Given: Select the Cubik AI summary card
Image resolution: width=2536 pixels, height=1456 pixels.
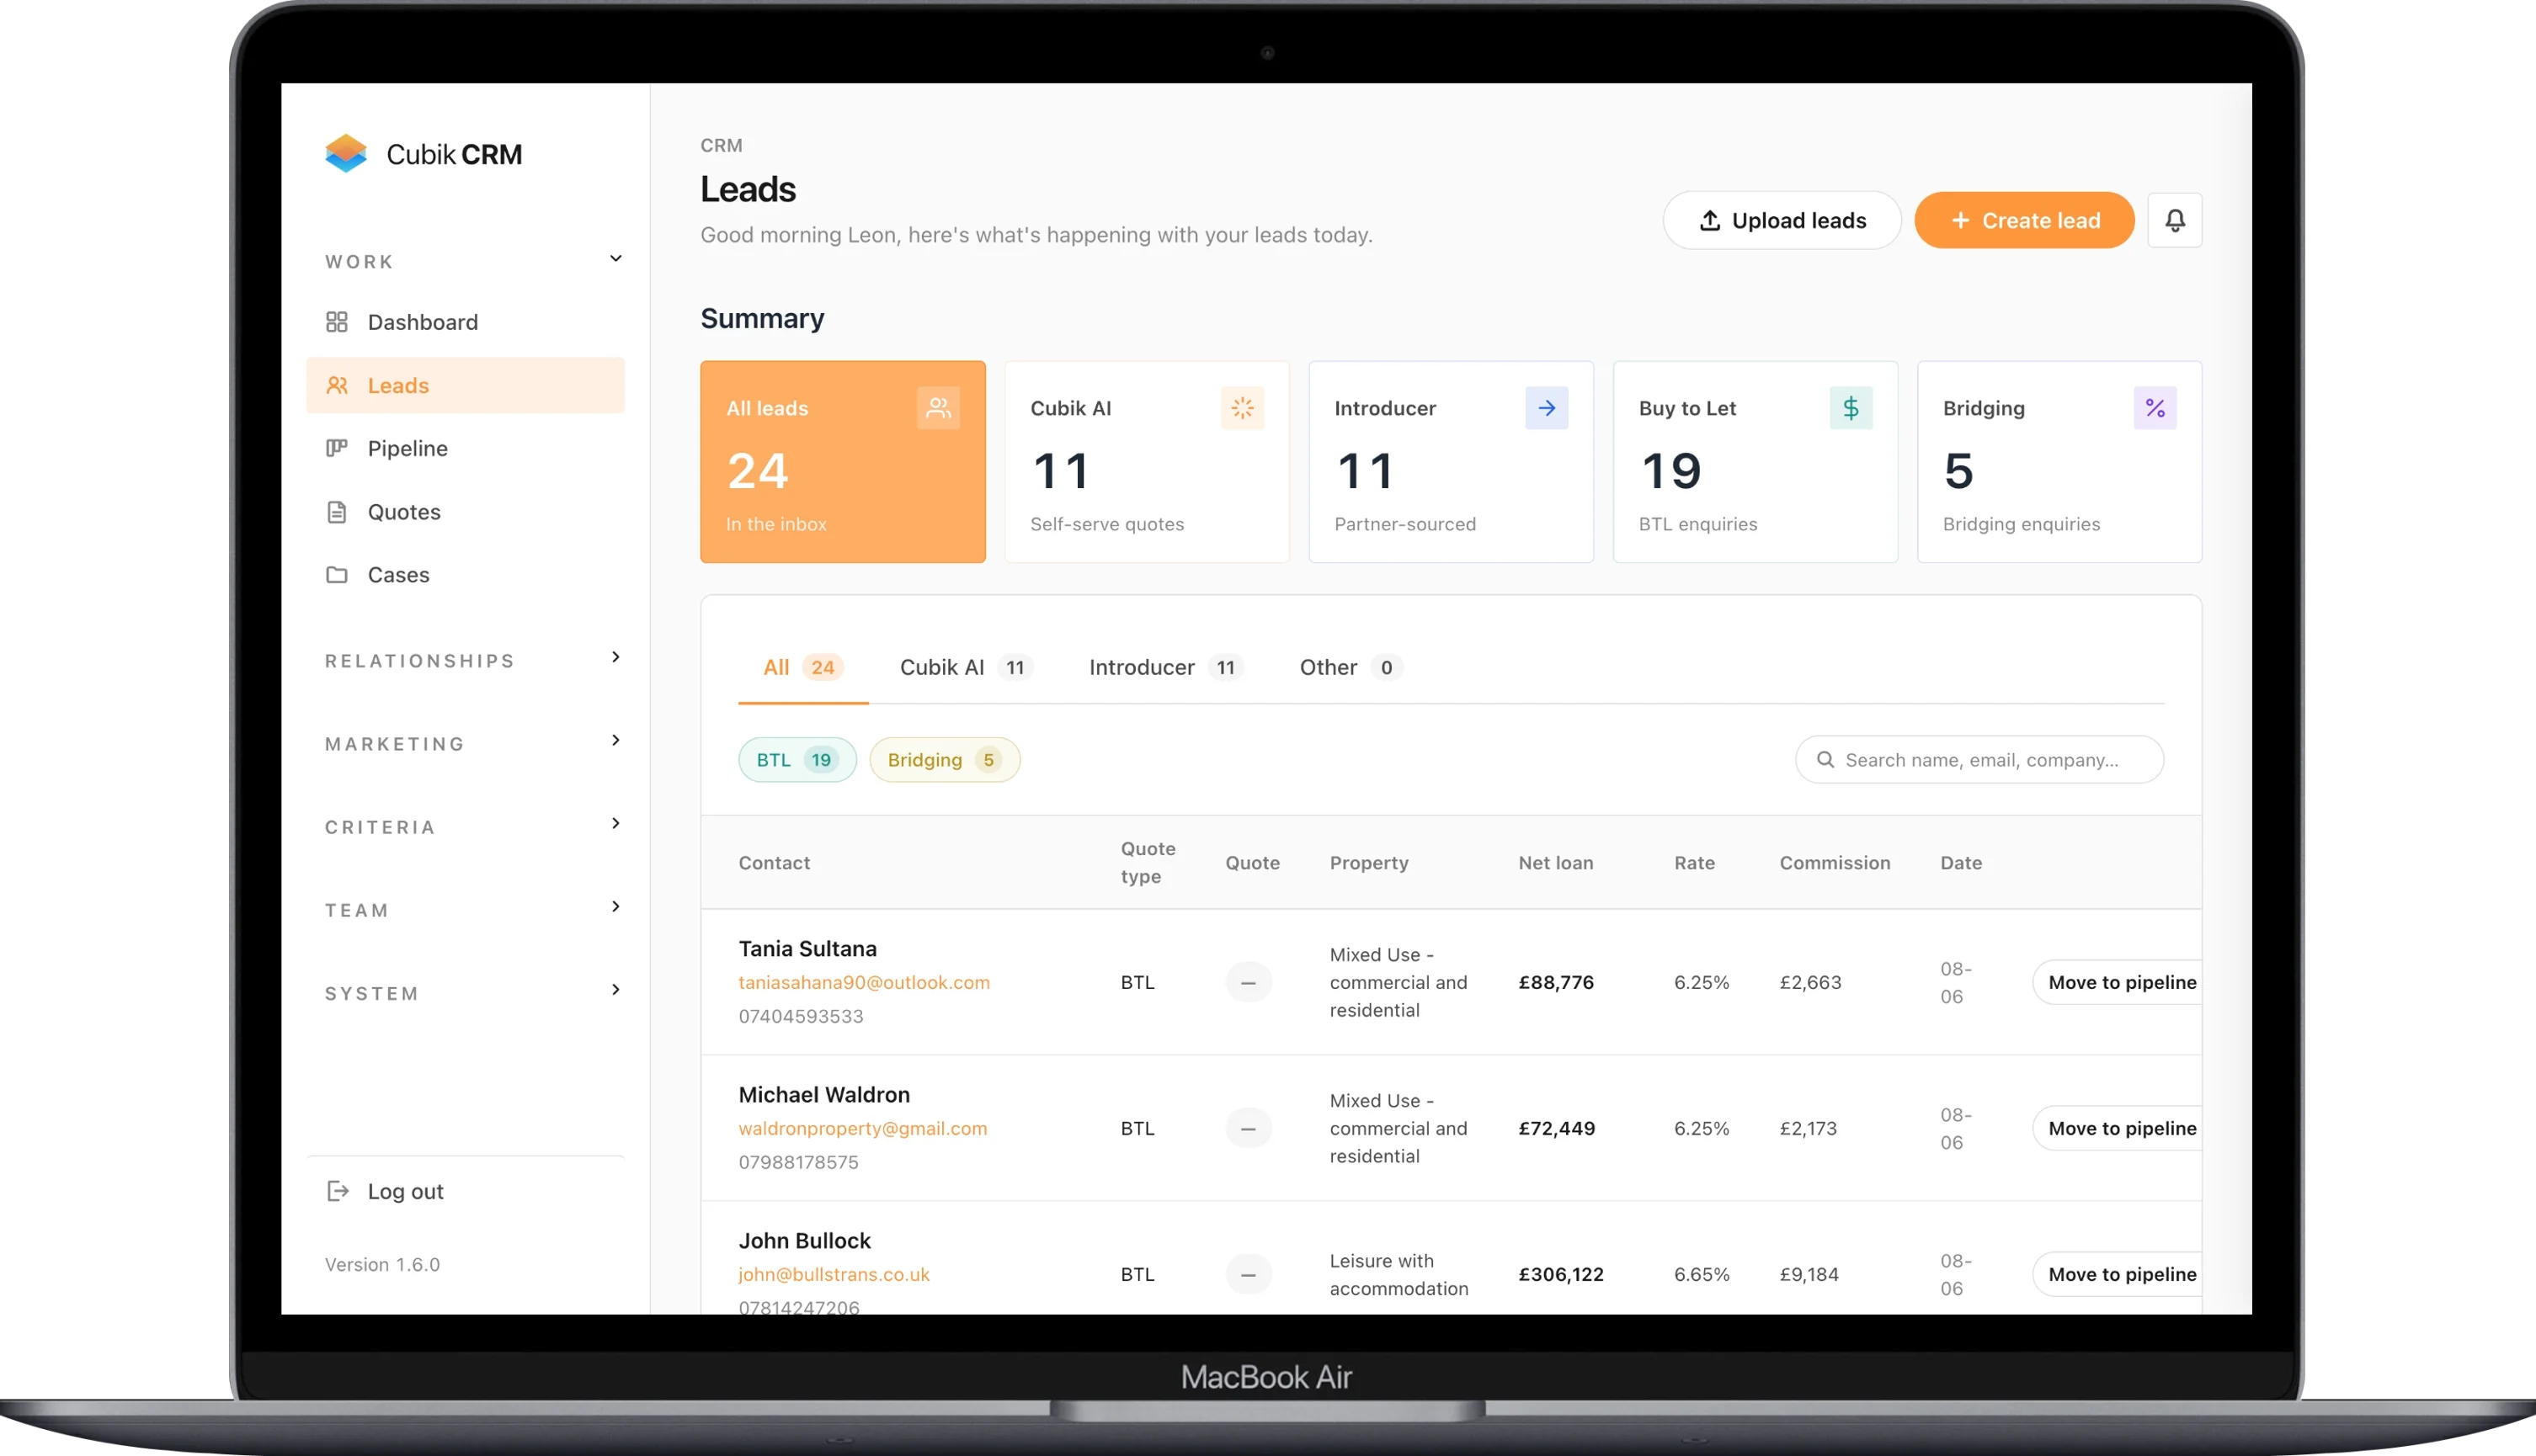Looking at the screenshot, I should point(1148,462).
